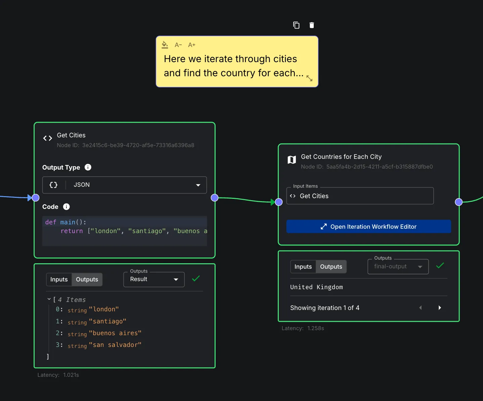483x401 pixels.
Task: Click the Input Items Get Cities field
Action: tap(360, 196)
